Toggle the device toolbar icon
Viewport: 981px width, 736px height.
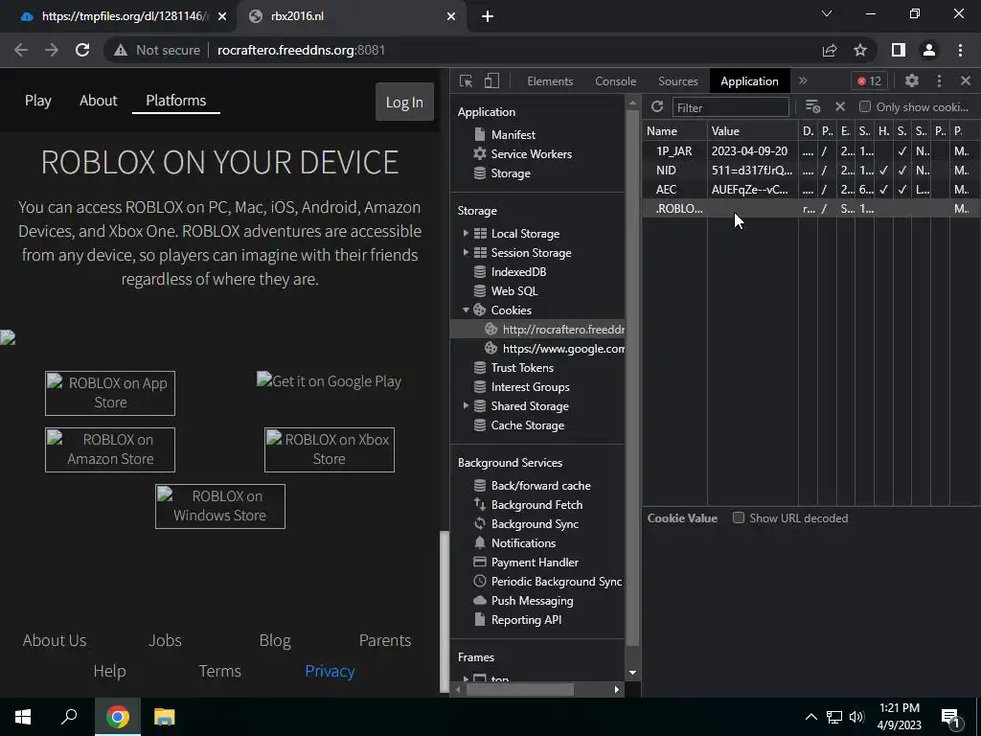pos(491,80)
